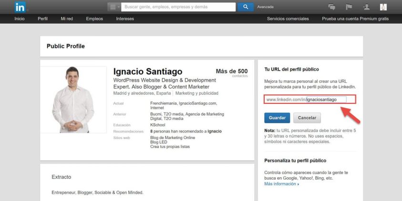The width and height of the screenshot is (402, 201).
Task: Open the account avatar menu in header
Action: click(383, 7)
